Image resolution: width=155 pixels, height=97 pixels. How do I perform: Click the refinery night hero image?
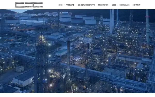(78, 51)
